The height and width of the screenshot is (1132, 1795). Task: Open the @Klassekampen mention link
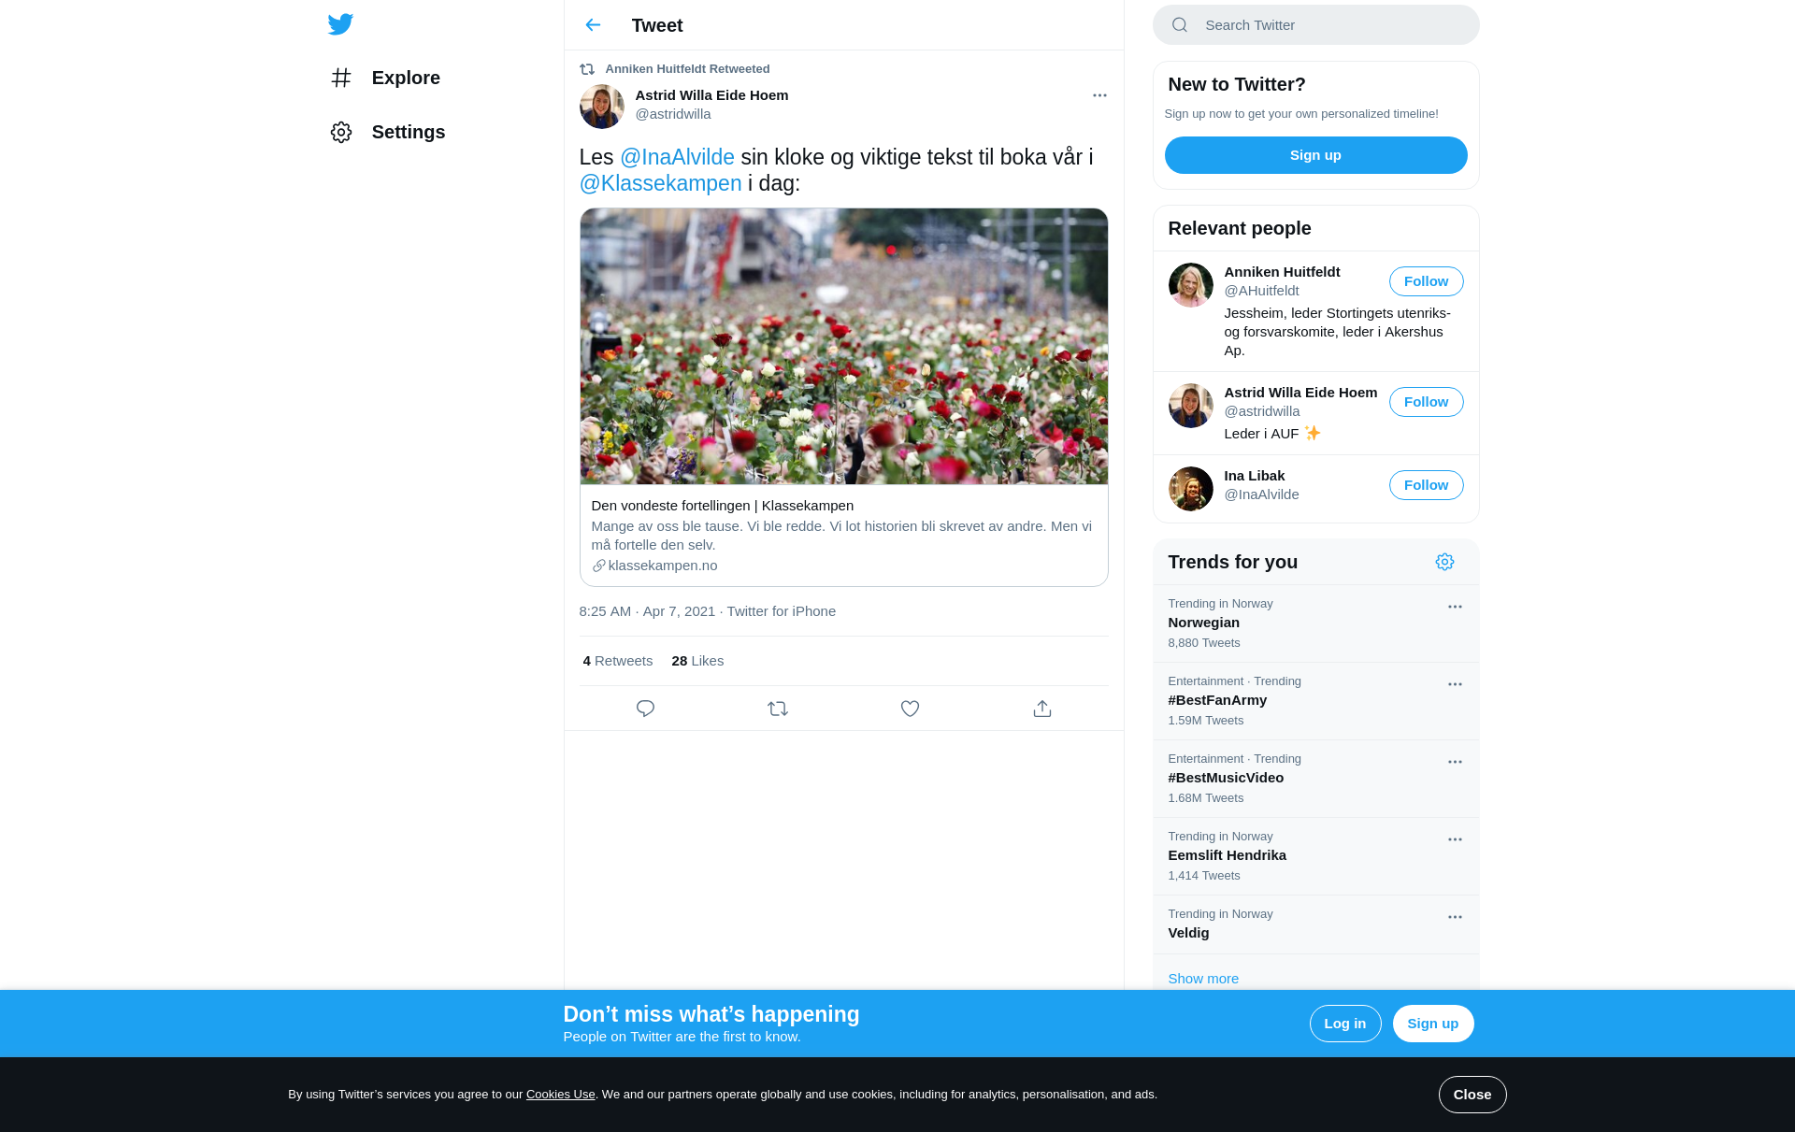(x=660, y=183)
